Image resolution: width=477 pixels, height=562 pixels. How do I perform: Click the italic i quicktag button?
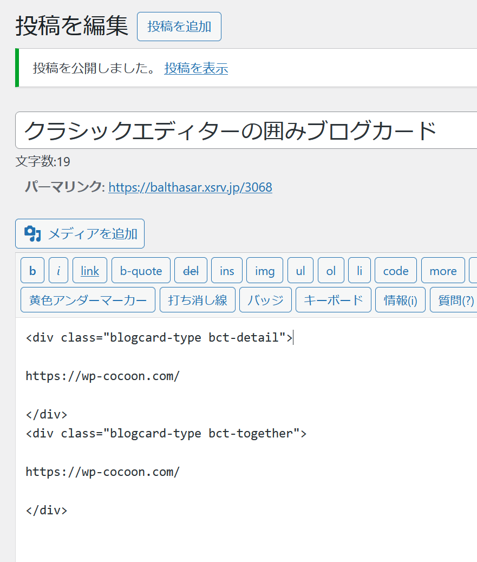click(x=58, y=270)
